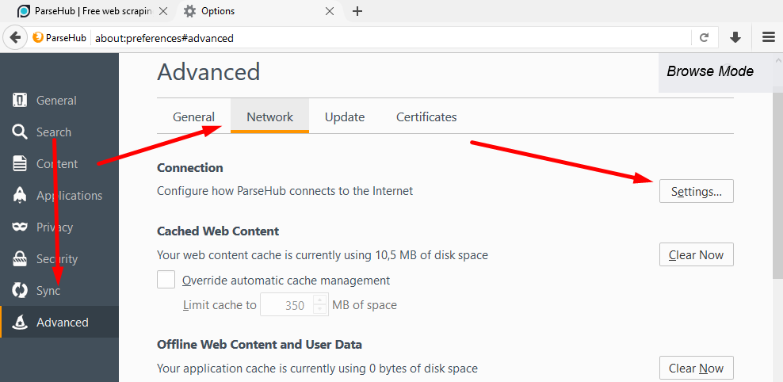Open the Privacy preferences category label
The width and height of the screenshot is (783, 382).
tap(55, 227)
